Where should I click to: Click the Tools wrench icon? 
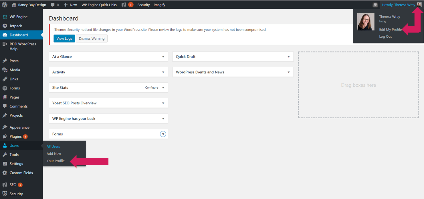[x=5, y=155]
